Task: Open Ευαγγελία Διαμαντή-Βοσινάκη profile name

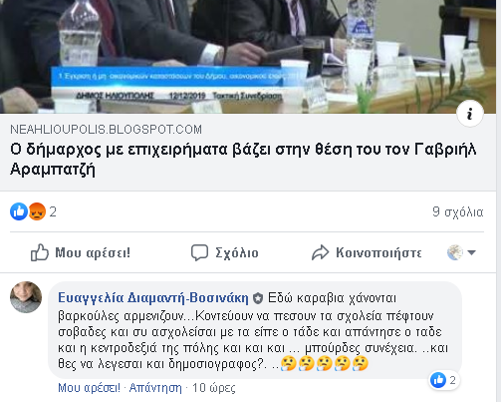Action: pos(153,297)
